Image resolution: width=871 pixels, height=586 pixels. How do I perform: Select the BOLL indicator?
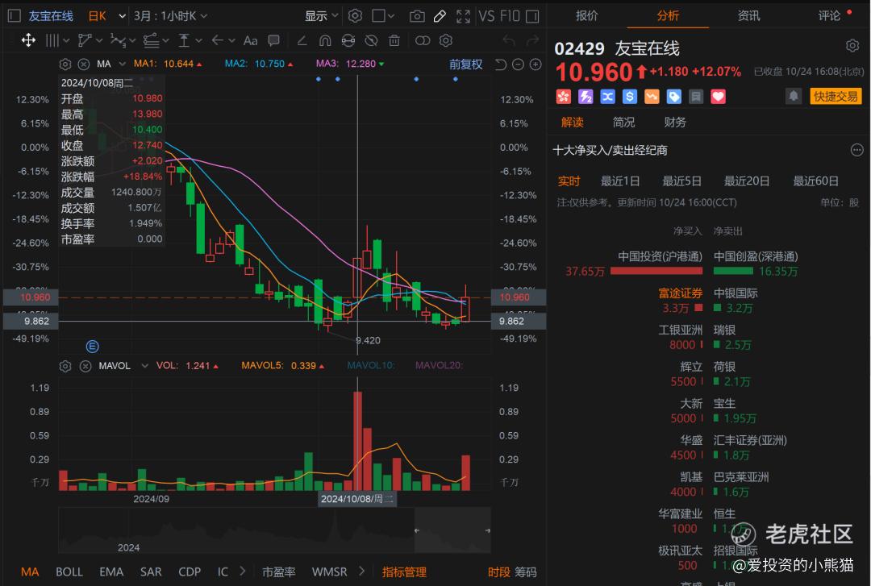(69, 572)
